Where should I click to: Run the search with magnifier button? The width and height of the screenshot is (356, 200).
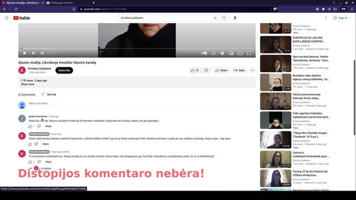click(224, 18)
